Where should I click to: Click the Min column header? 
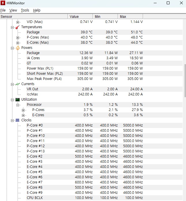tap(105, 17)
